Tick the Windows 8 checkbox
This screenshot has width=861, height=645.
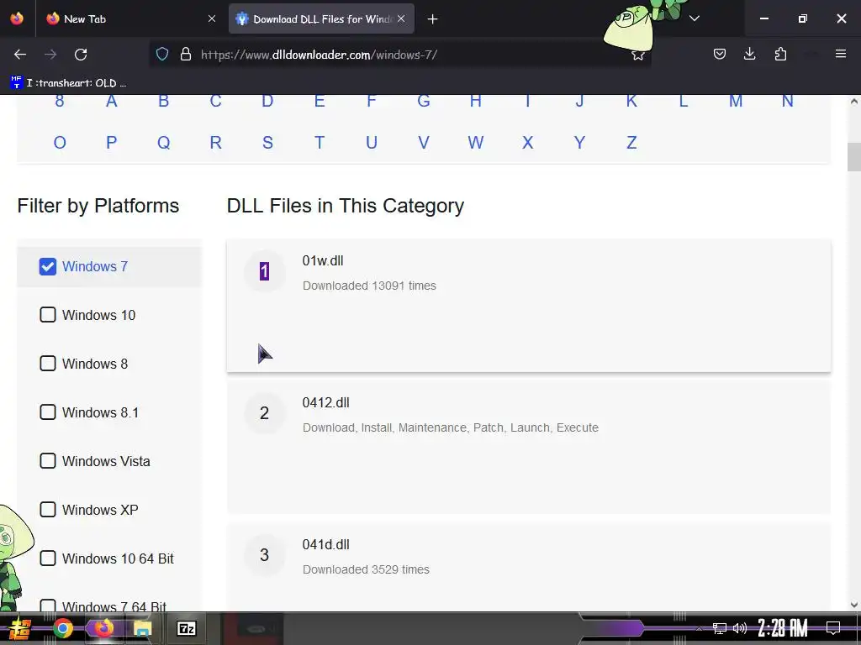pos(48,364)
